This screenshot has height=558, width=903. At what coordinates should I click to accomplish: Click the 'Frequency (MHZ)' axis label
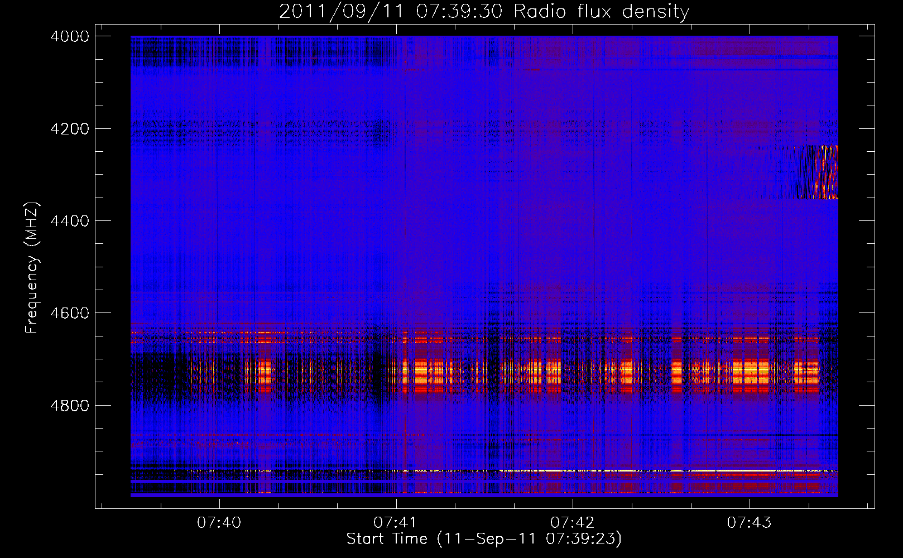coord(32,268)
